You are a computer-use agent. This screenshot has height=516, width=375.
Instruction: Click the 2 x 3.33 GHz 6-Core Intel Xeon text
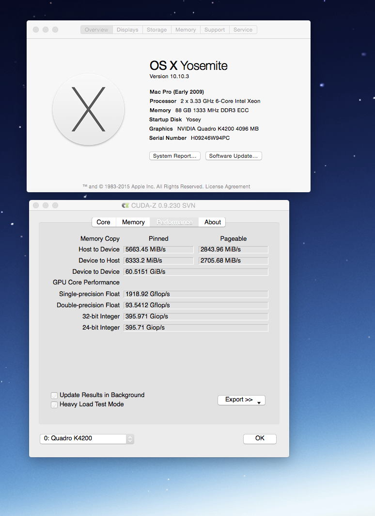click(220, 101)
